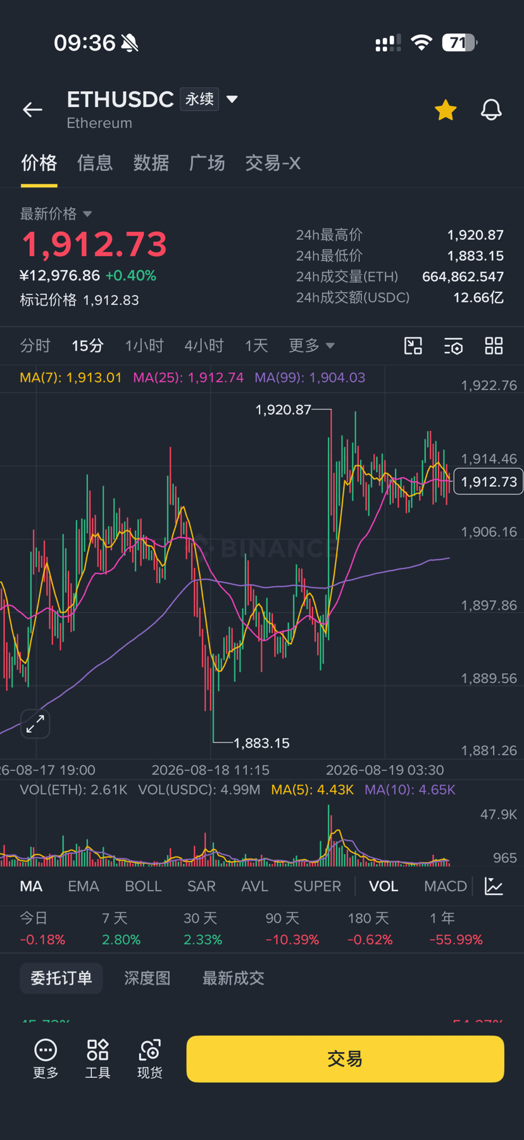Tap the 1 年 -55.99% performance
The width and height of the screenshot is (524, 1140).
(x=456, y=929)
